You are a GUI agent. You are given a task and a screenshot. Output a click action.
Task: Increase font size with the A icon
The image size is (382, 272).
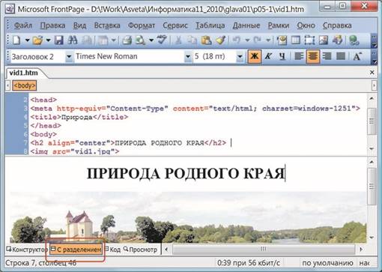pos(357,56)
